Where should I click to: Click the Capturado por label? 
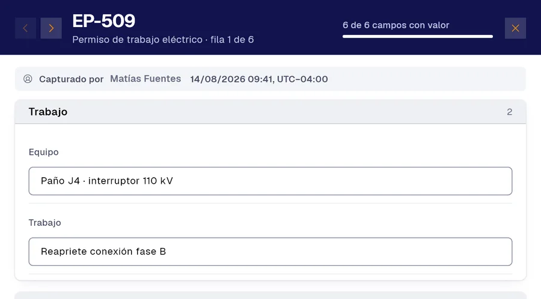(x=71, y=79)
